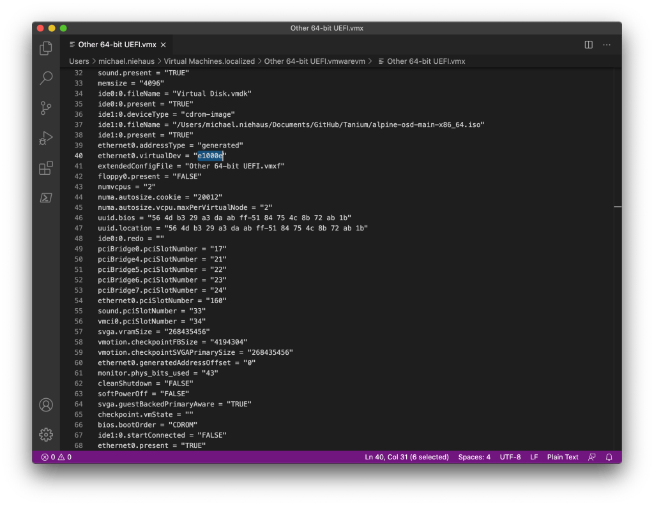Open the Search view icon
Screen dimensions: 654x506
tap(46, 78)
